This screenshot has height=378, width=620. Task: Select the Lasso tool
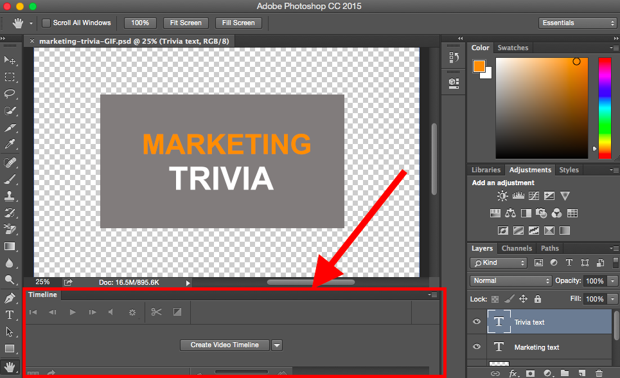[10, 94]
